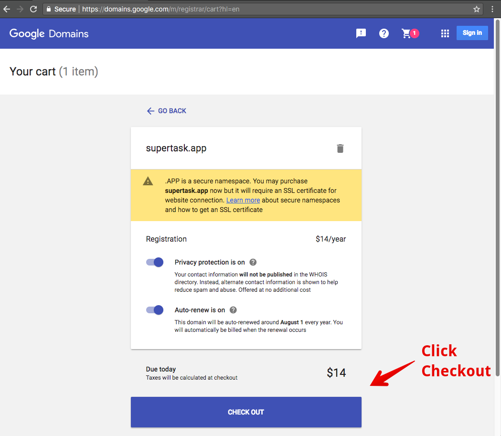Click the supertask.app domain name heading
501x436 pixels.
(176, 148)
